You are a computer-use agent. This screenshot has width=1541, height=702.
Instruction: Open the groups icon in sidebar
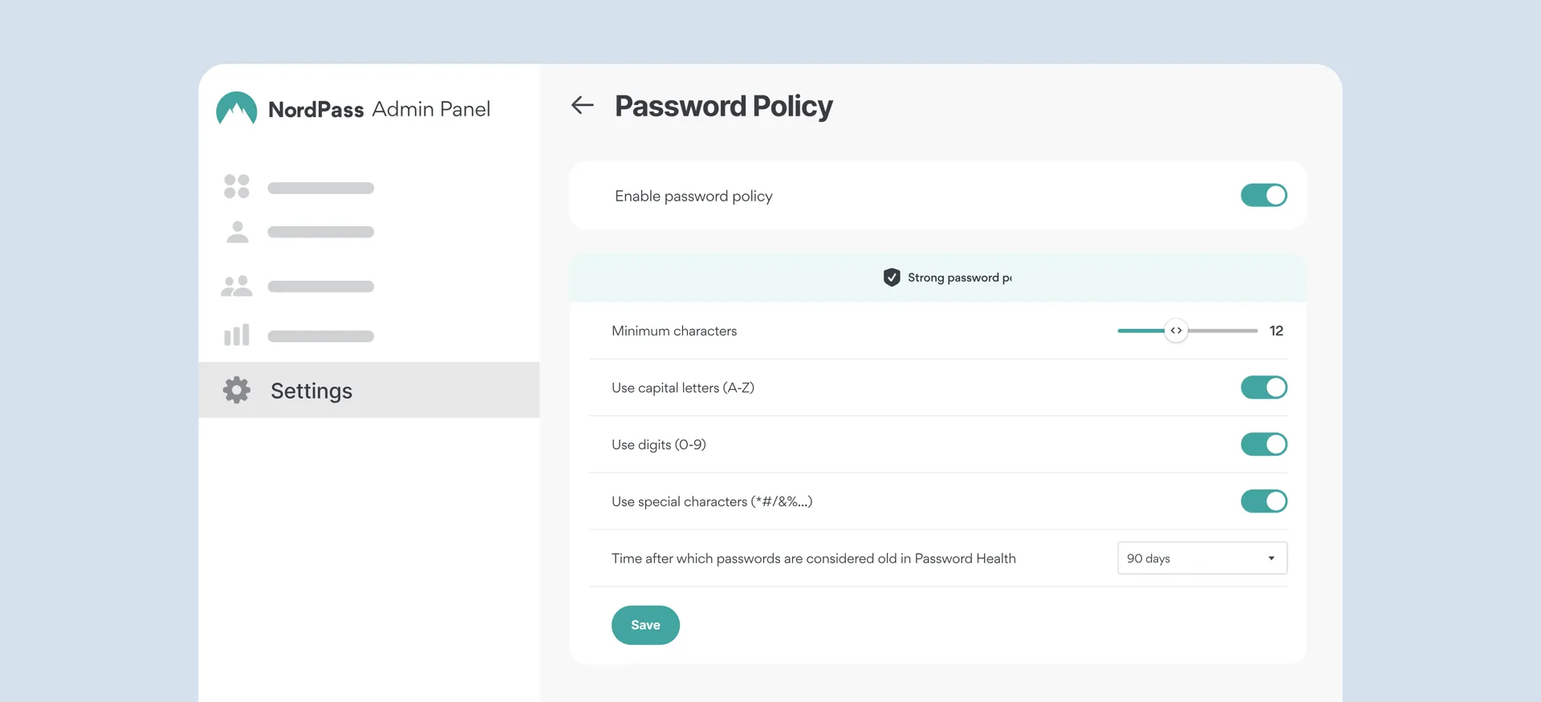coord(236,286)
